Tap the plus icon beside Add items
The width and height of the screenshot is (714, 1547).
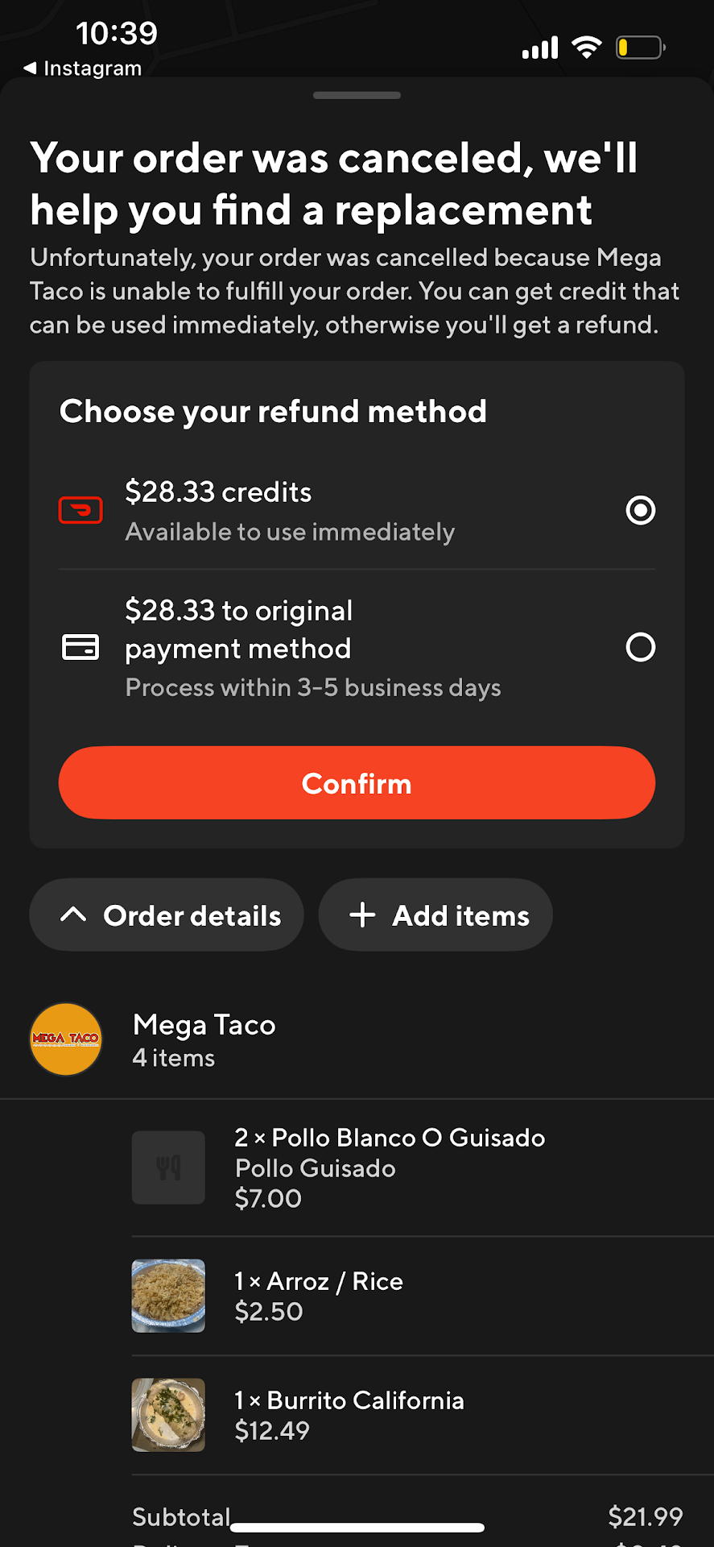(x=362, y=915)
